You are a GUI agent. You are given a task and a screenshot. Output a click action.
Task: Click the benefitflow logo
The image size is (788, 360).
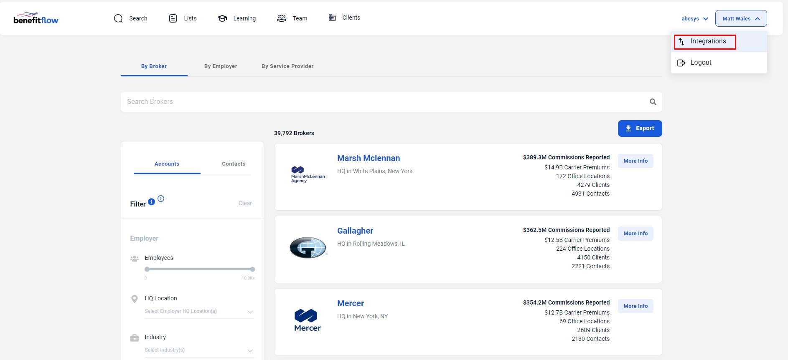[36, 18]
